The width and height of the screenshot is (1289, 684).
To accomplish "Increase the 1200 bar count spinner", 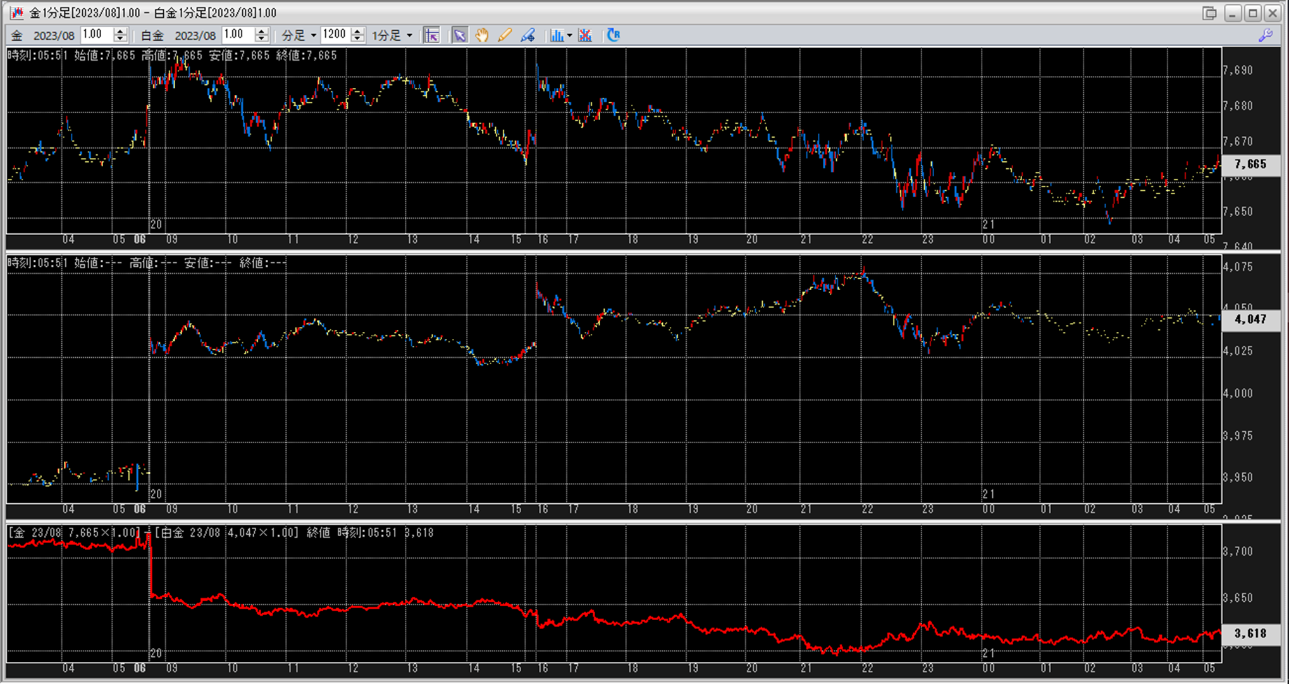I will tap(358, 31).
